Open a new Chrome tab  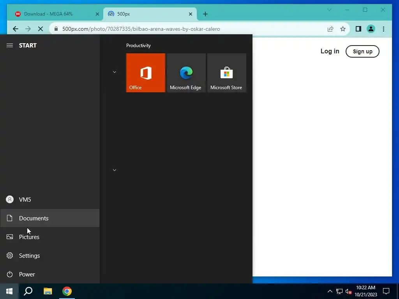(205, 14)
